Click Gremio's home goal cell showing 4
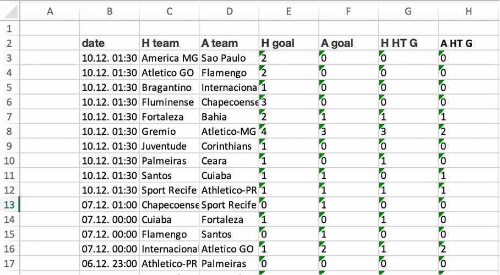The image size is (500, 275). pos(289,131)
